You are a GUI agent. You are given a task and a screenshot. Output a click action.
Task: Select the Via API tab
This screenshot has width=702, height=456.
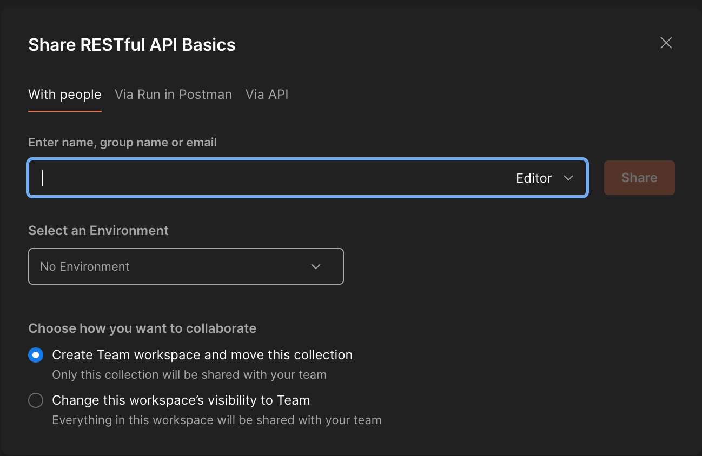[267, 95]
